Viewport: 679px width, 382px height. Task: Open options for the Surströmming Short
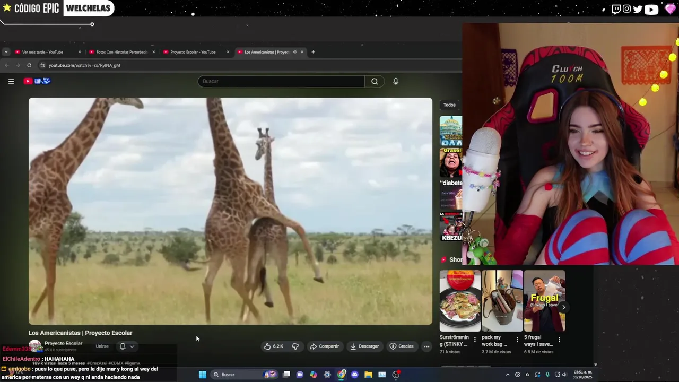point(475,340)
